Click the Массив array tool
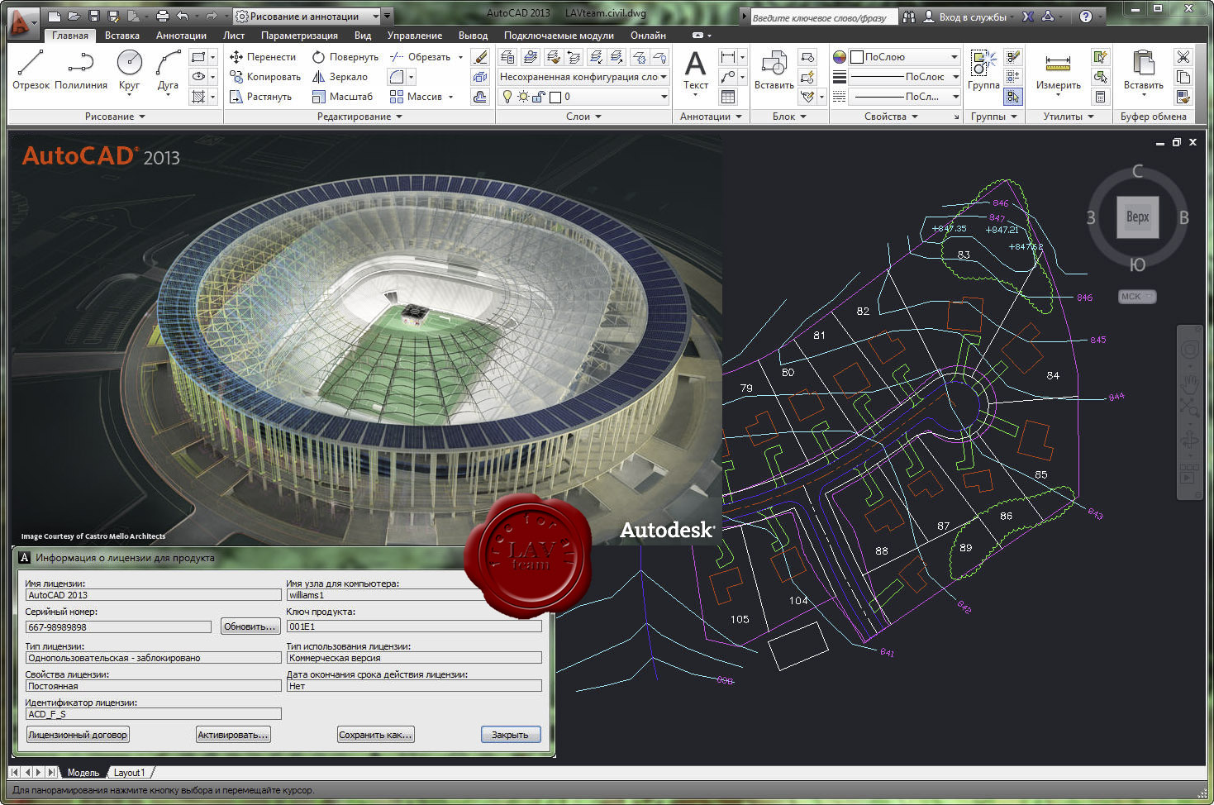Image resolution: width=1214 pixels, height=805 pixels. (x=416, y=97)
